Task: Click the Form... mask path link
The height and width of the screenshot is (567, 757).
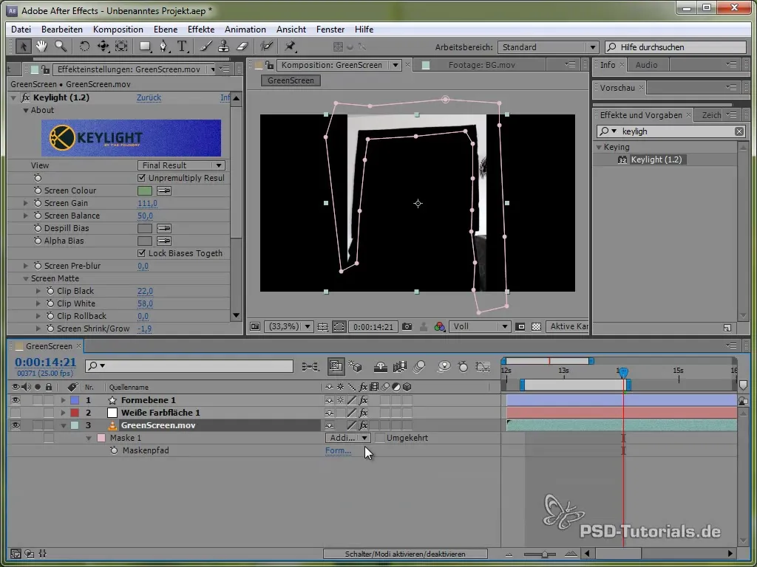Action: (338, 451)
